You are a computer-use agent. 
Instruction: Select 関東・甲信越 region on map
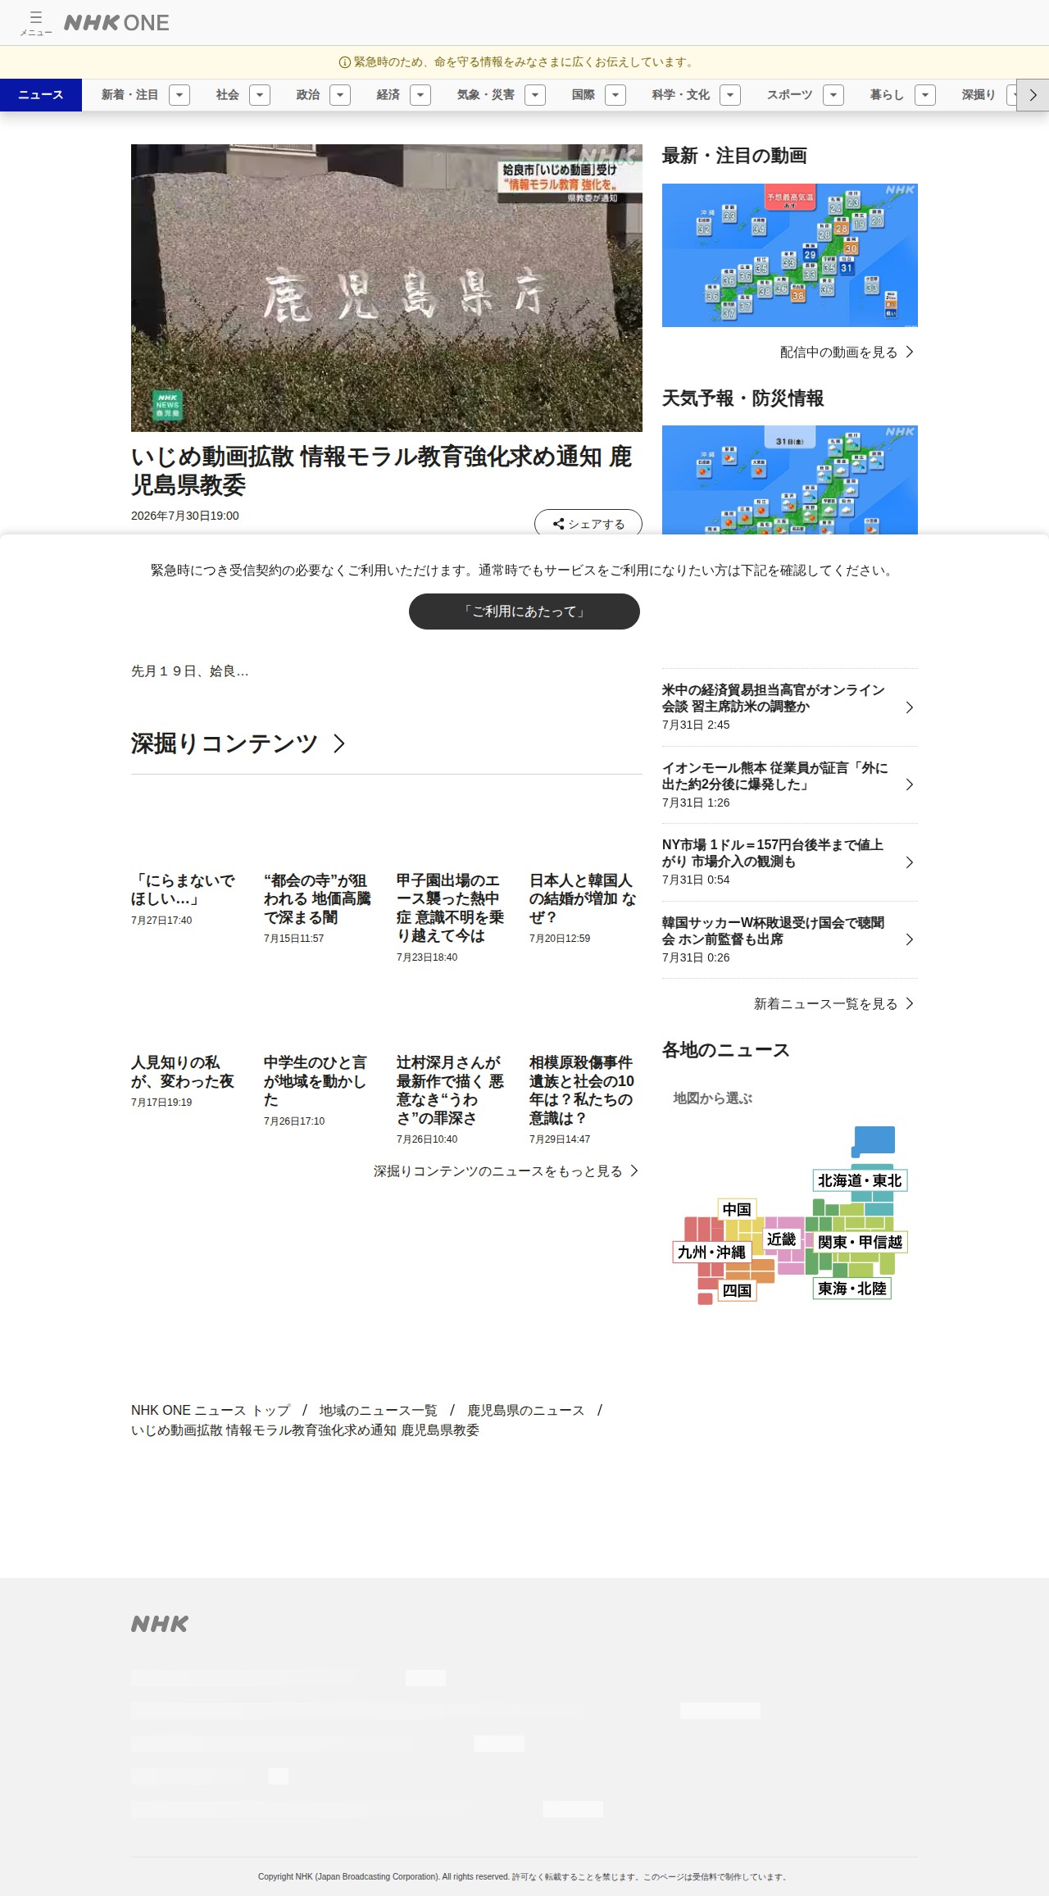coord(860,1242)
